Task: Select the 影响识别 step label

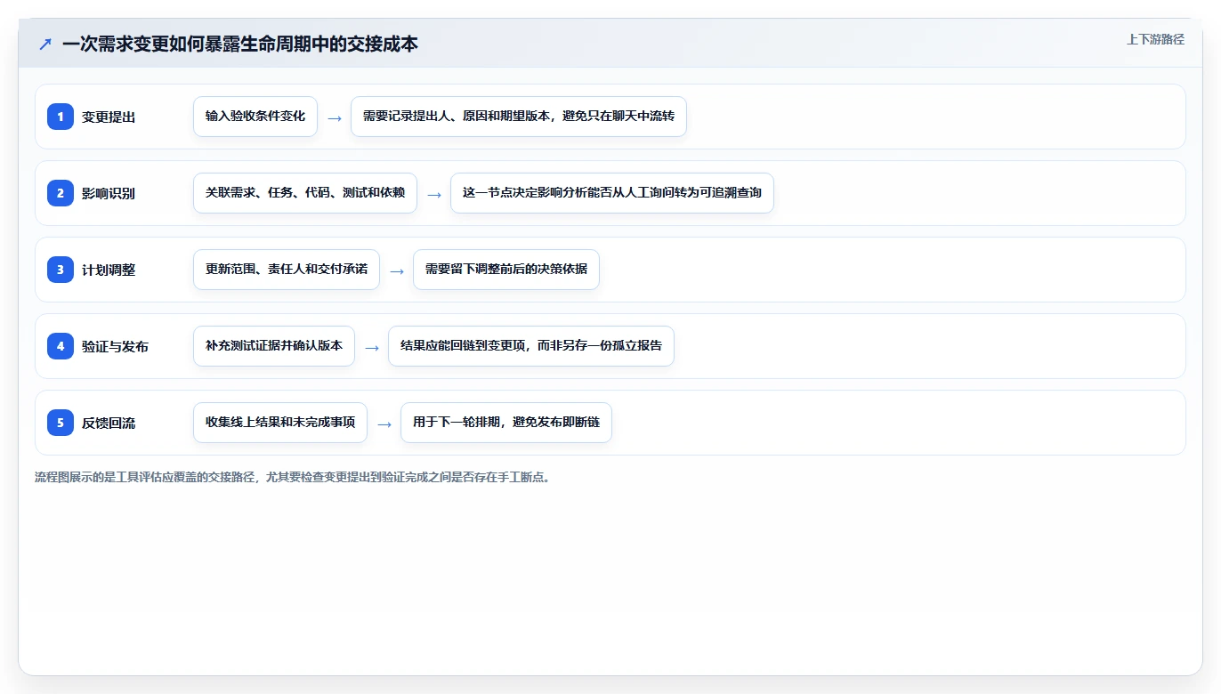Action: pyautogui.click(x=109, y=193)
